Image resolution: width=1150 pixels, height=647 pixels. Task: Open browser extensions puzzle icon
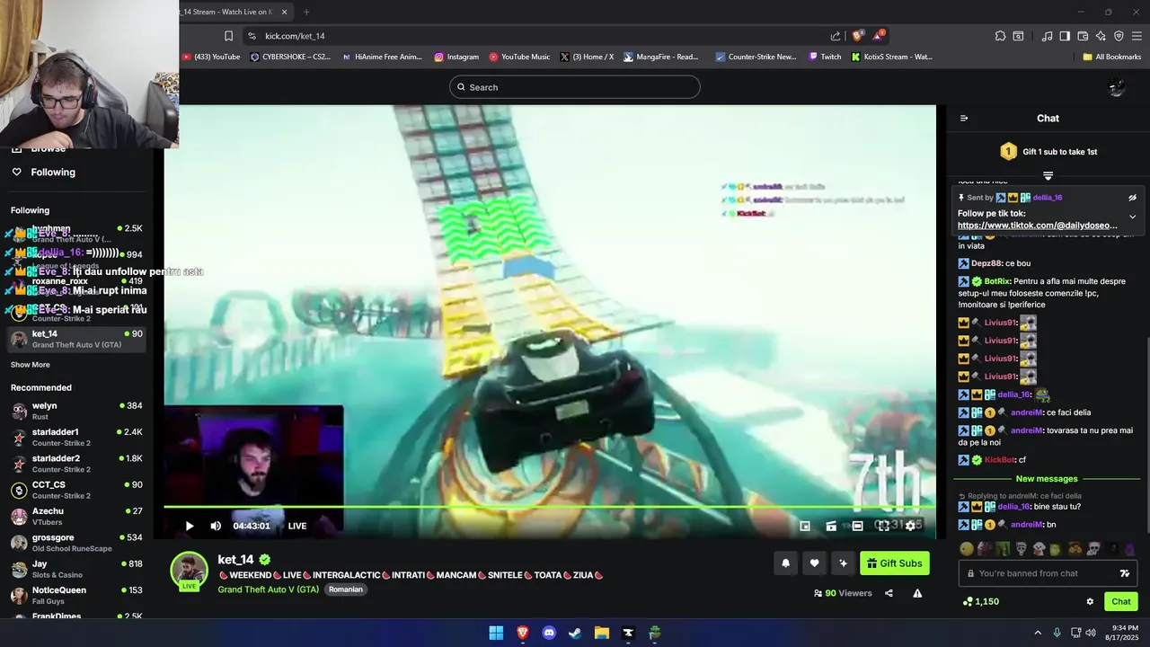tap(1000, 36)
